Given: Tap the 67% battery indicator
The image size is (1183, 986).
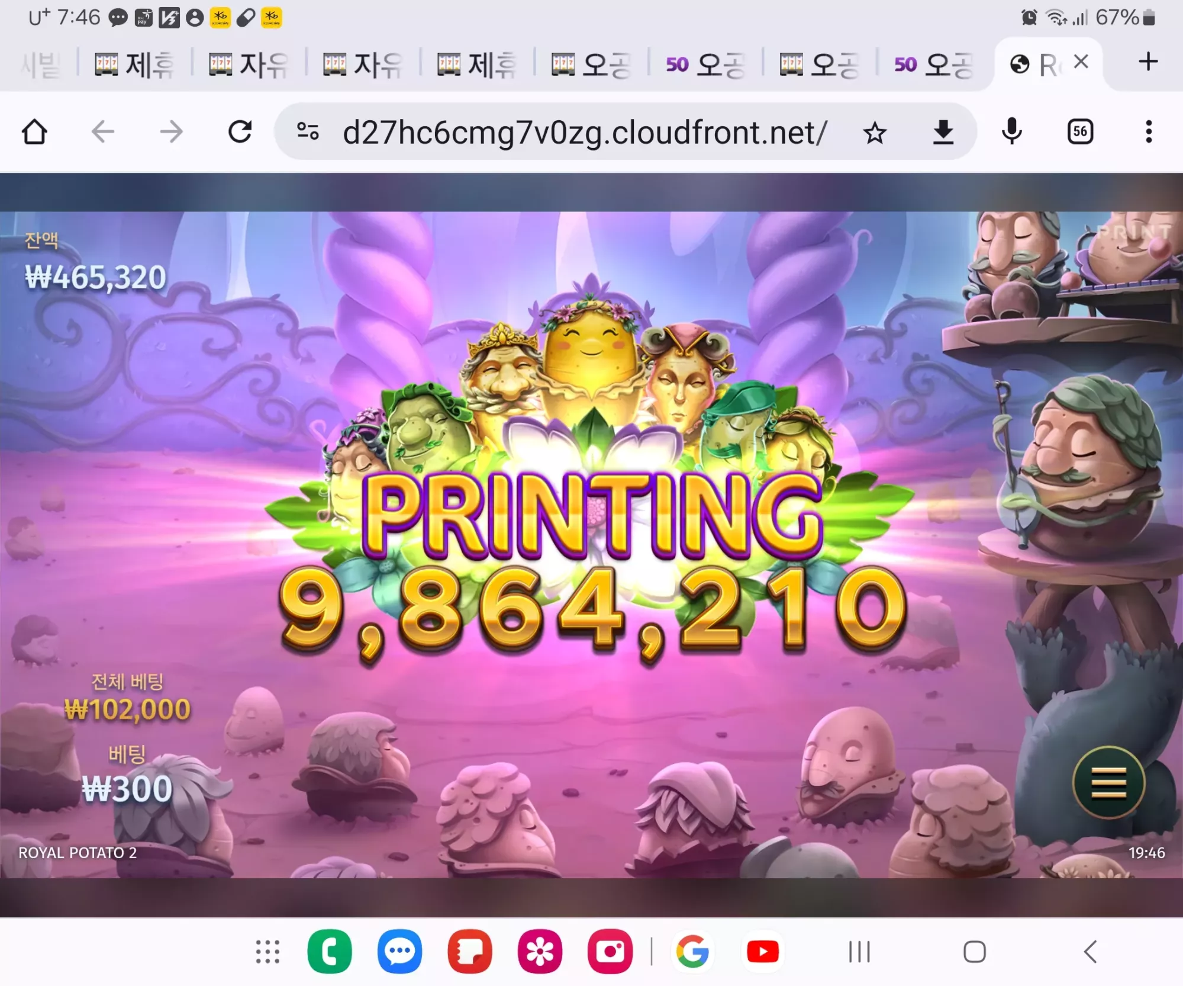Looking at the screenshot, I should point(1125,17).
